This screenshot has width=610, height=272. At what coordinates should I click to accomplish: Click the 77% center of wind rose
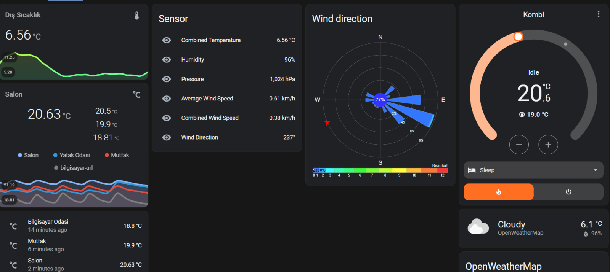[380, 100]
